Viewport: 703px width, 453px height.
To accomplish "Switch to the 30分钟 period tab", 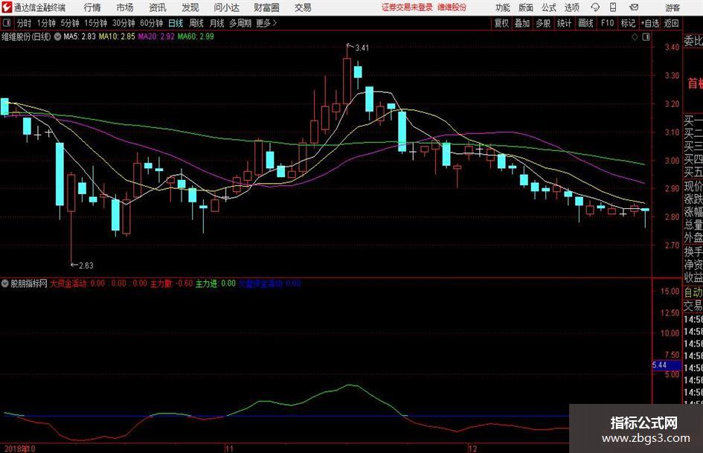I will [123, 23].
